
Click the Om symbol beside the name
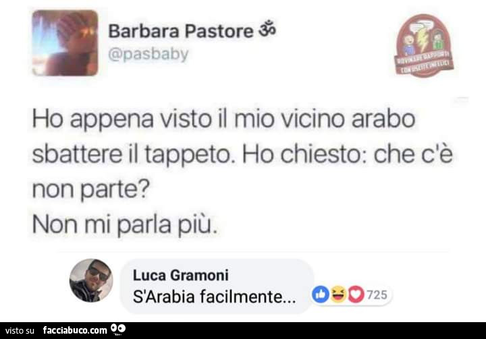point(267,30)
